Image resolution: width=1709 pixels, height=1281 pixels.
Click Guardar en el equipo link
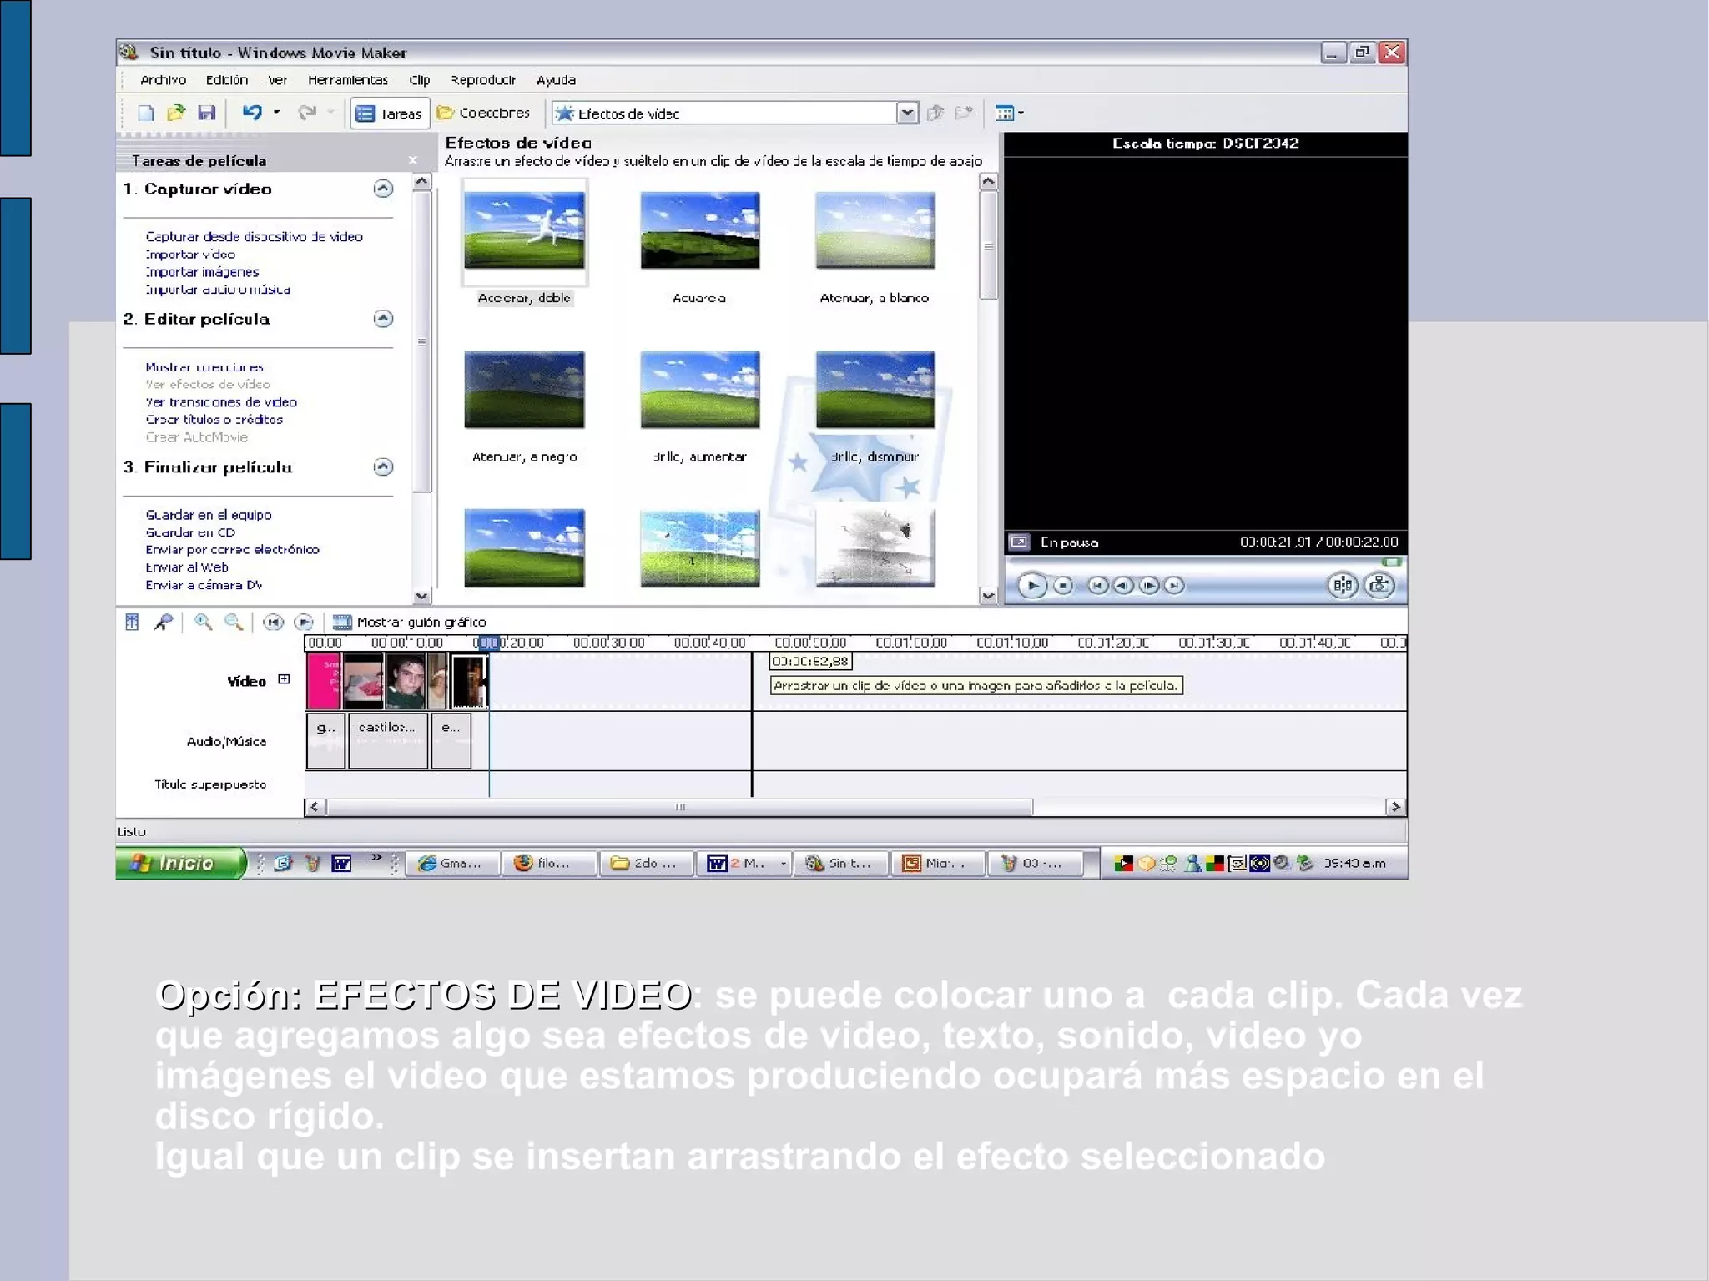209,515
